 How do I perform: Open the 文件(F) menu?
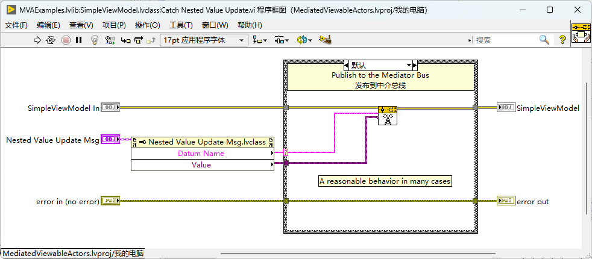click(16, 25)
